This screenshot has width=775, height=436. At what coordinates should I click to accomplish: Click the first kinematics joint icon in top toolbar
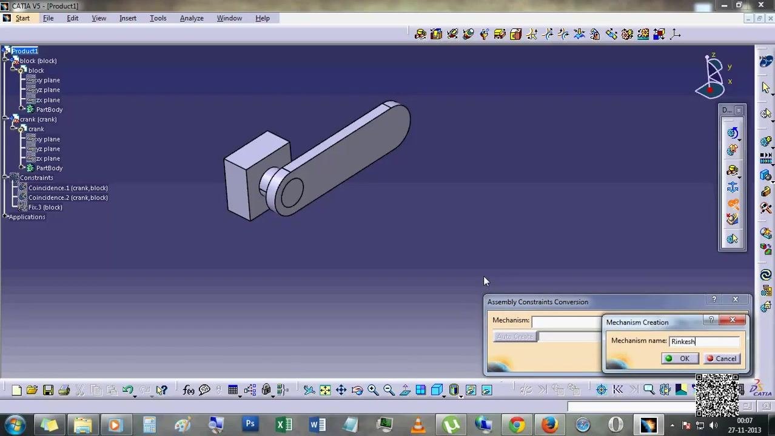coord(420,34)
